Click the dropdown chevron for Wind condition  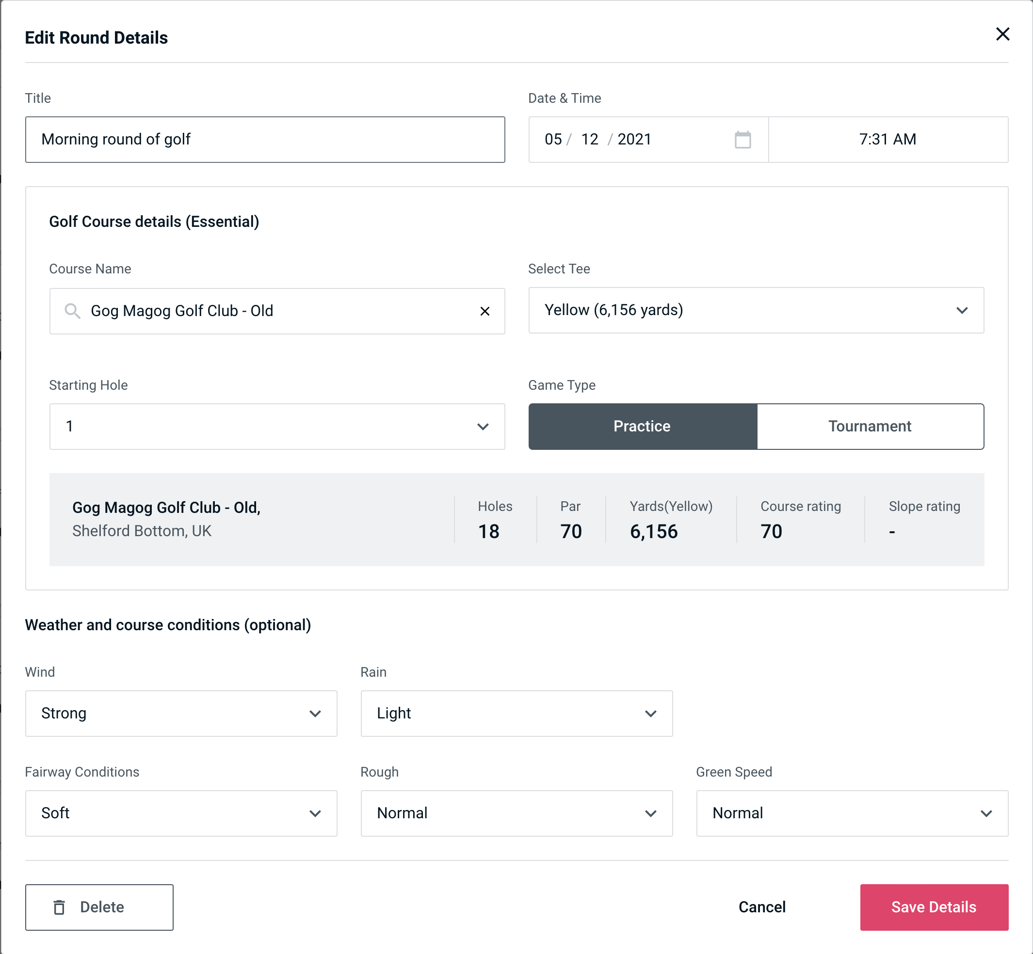pos(316,713)
